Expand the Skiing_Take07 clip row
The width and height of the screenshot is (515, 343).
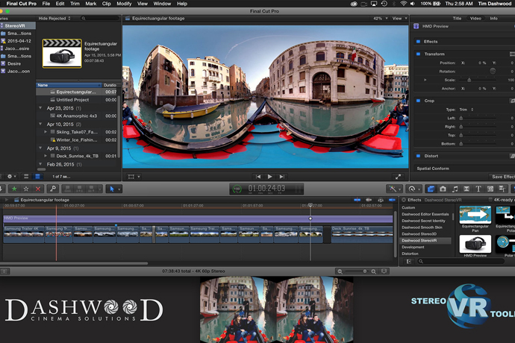(46, 132)
